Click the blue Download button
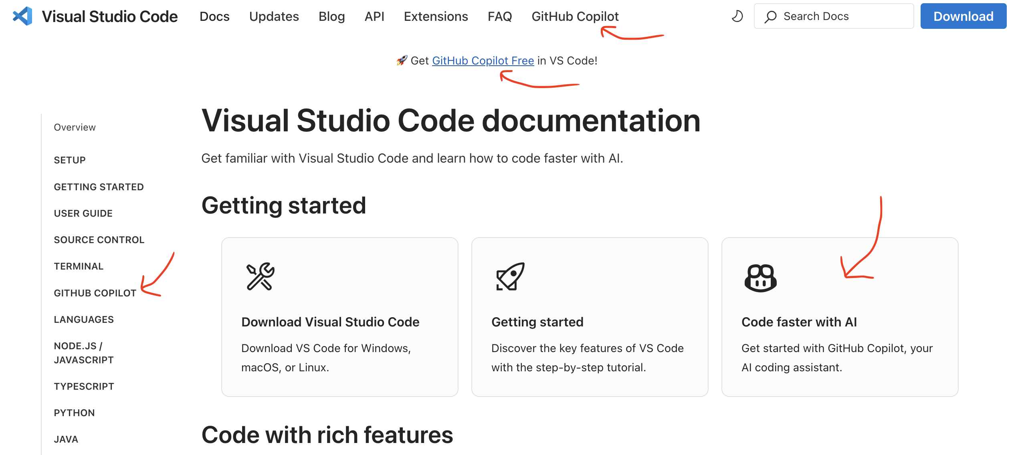Screen dimensions: 1018x455 pyautogui.click(x=963, y=16)
